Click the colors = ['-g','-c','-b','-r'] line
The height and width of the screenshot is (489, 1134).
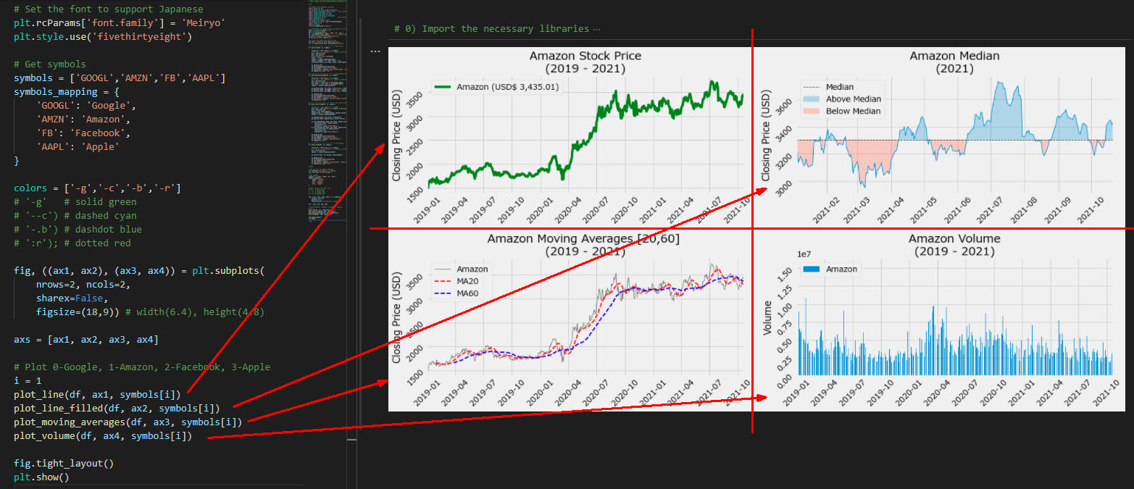click(x=96, y=188)
